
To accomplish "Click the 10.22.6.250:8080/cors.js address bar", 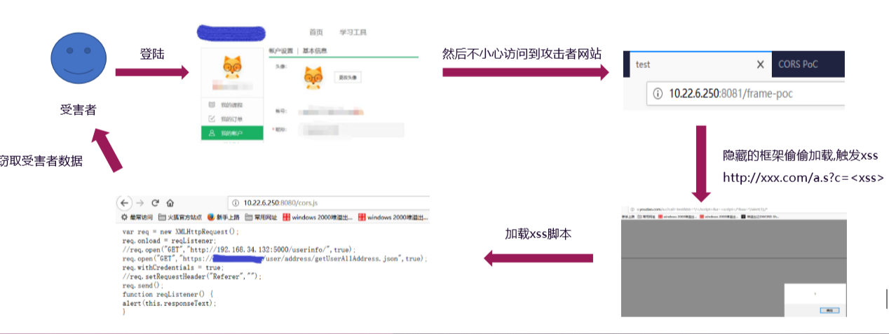I will [330, 203].
